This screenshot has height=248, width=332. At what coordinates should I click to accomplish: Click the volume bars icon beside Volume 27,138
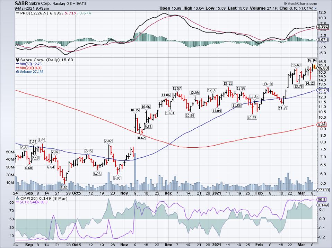pyautogui.click(x=18, y=72)
